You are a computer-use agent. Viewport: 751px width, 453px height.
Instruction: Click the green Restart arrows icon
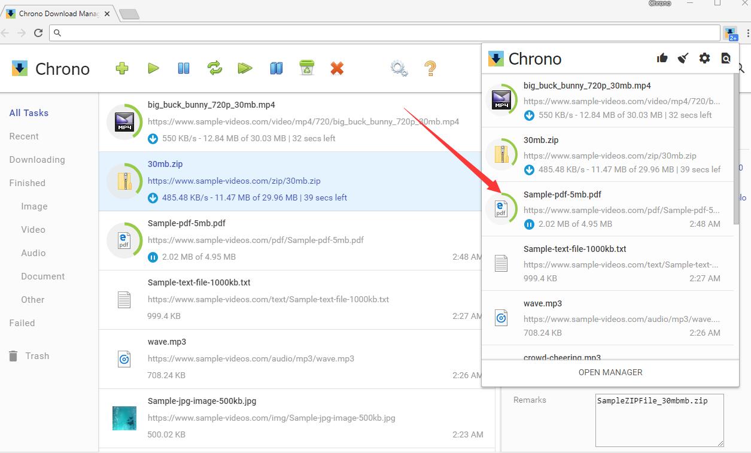tap(215, 68)
